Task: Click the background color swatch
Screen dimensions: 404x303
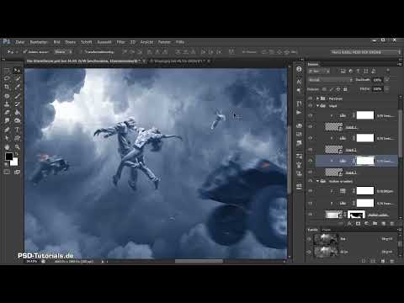Action: point(14,162)
